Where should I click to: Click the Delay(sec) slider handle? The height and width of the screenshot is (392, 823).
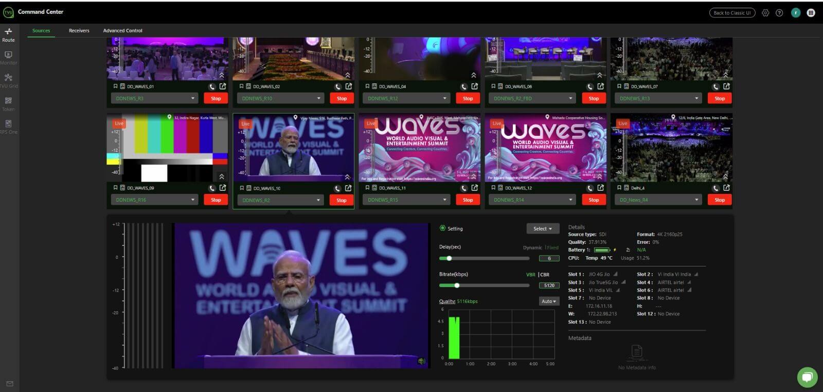pos(449,258)
